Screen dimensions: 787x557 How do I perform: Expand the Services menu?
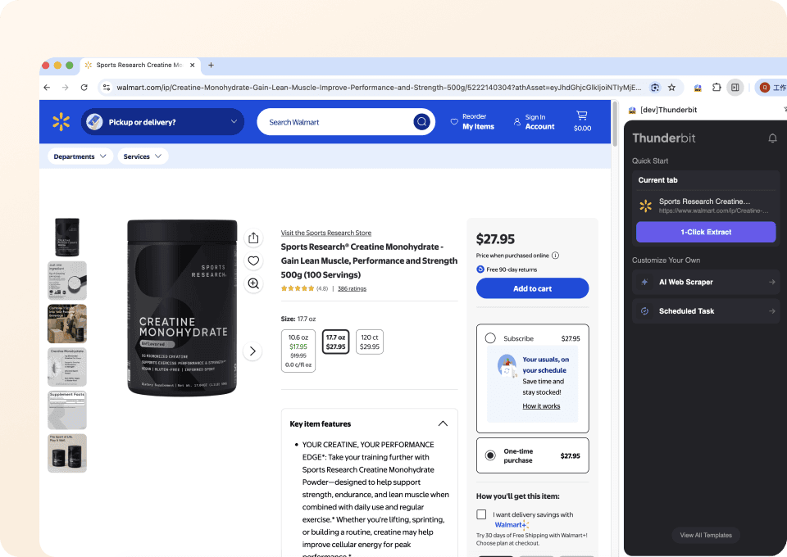pos(143,156)
